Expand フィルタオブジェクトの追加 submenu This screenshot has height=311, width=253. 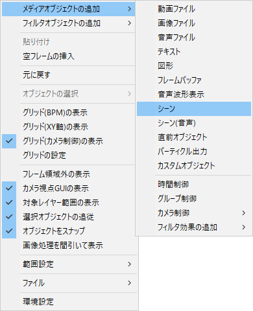coord(68,23)
